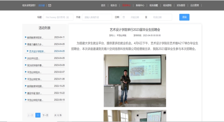Click the 发布时间 2023-04-05 text

point(147,35)
